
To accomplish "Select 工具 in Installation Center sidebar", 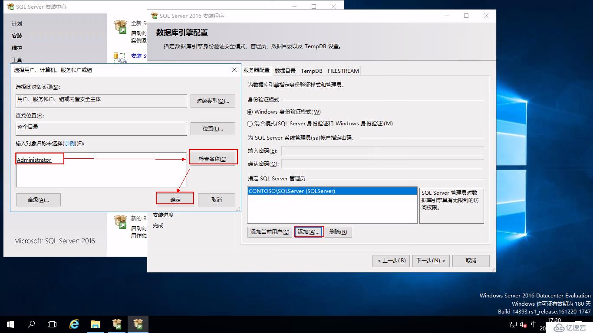I will (x=17, y=60).
